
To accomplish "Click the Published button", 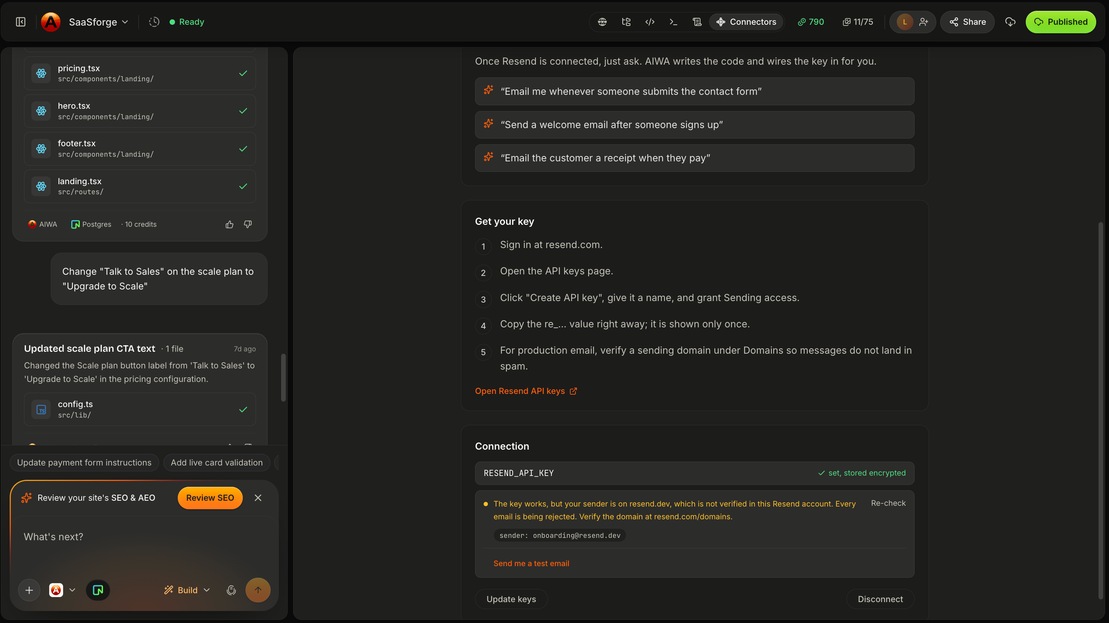I will click(x=1061, y=22).
